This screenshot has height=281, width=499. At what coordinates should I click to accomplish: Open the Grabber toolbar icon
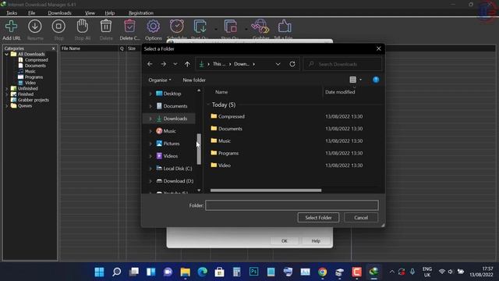(x=260, y=27)
